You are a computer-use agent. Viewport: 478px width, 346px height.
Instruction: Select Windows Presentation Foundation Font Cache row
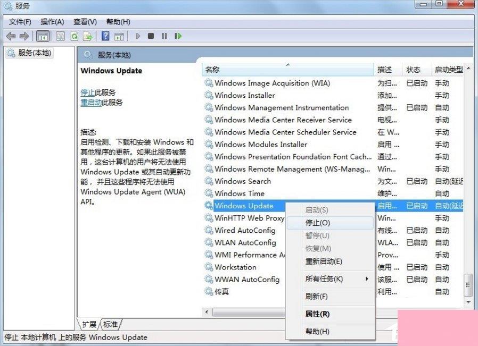[x=334, y=157]
